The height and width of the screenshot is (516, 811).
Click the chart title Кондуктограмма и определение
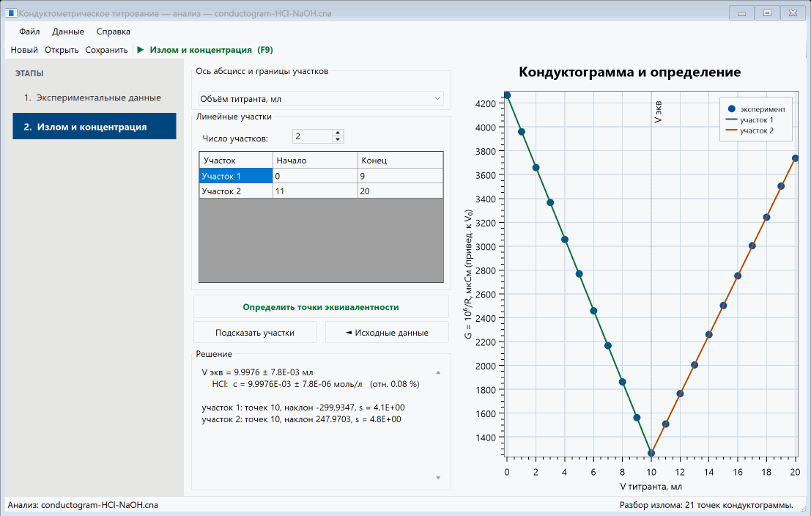click(x=629, y=72)
